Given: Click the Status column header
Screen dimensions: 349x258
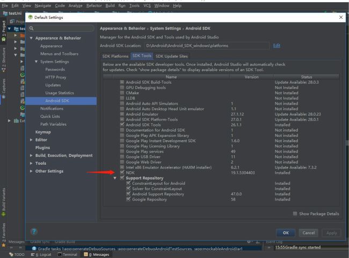Looking at the screenshot, I should click(x=306, y=77).
